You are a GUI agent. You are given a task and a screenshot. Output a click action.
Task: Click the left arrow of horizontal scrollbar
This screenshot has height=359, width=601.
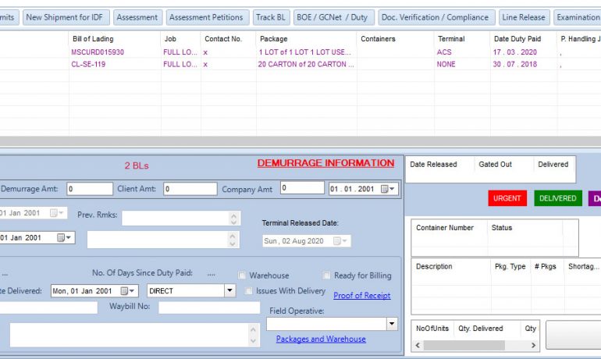pyautogui.click(x=417, y=345)
